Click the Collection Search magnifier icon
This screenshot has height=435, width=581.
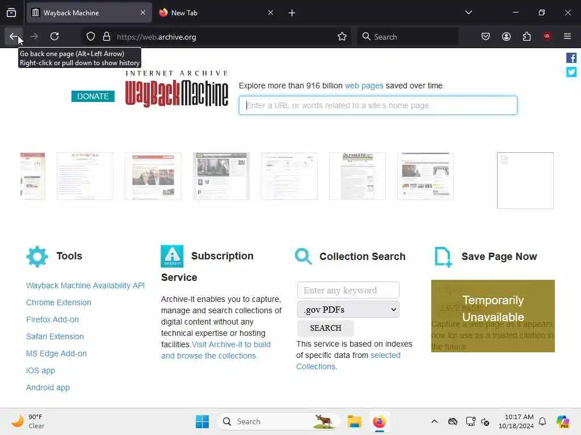coord(303,257)
